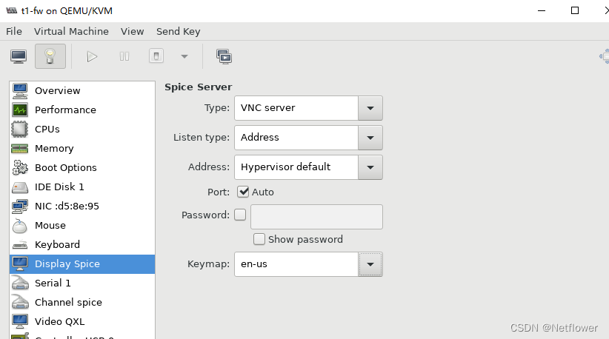Viewport: 609px width, 339px height.
Task: Click the Hypervisor default address field
Action: coord(296,167)
